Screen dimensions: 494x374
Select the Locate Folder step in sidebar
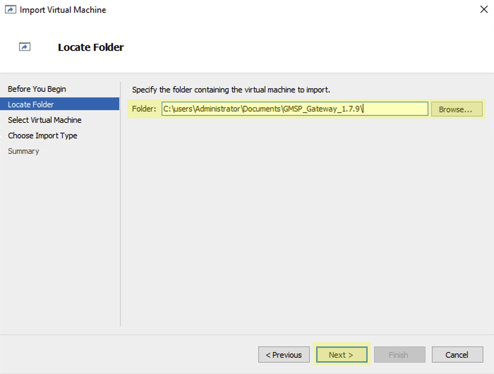[x=31, y=104]
